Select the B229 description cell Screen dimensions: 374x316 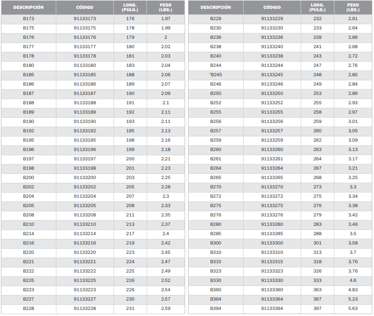pos(216,19)
